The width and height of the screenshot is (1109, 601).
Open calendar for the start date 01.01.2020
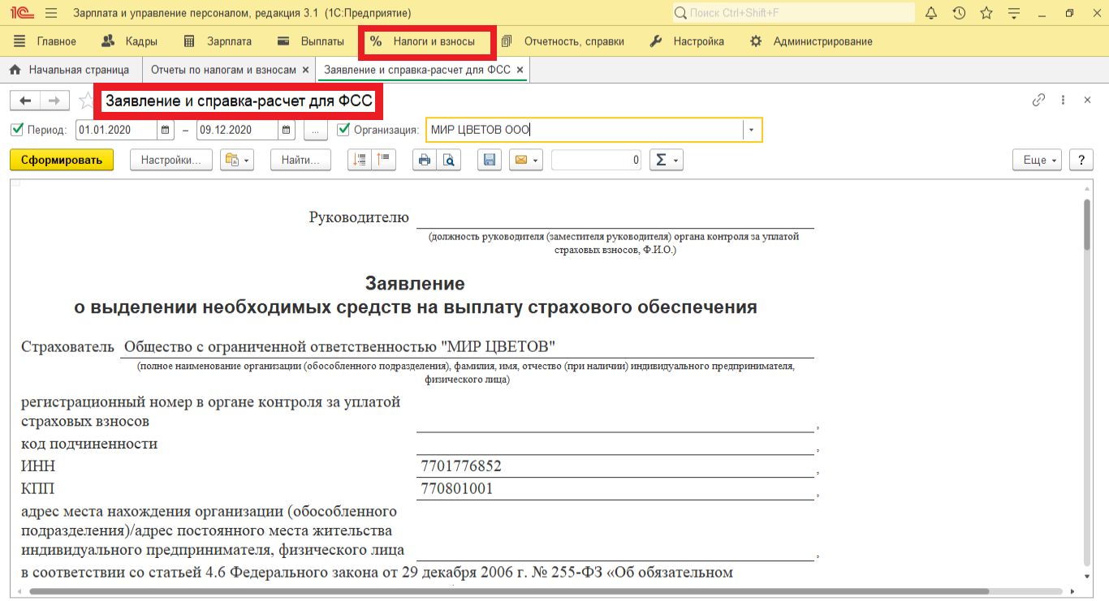click(166, 130)
